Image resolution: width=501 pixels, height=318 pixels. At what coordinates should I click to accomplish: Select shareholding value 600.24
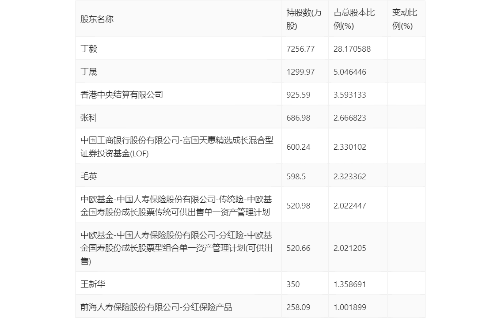(x=298, y=147)
